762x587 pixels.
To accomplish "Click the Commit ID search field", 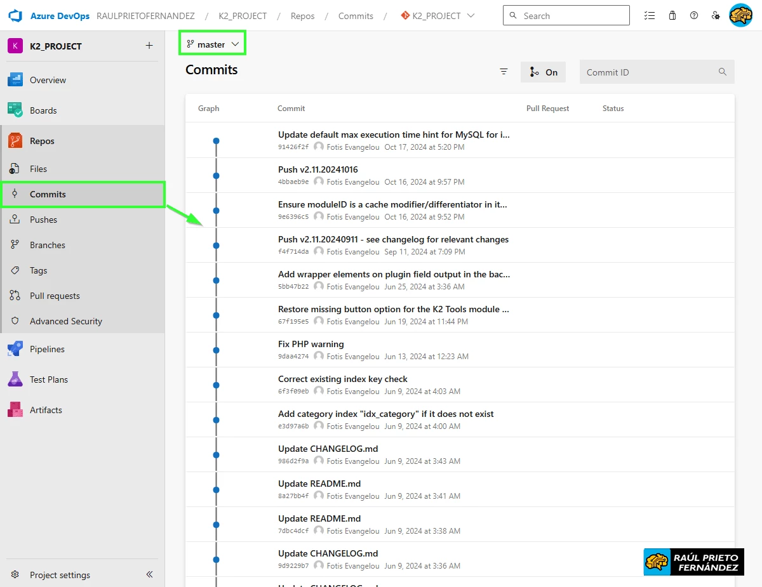I will pyautogui.click(x=648, y=72).
